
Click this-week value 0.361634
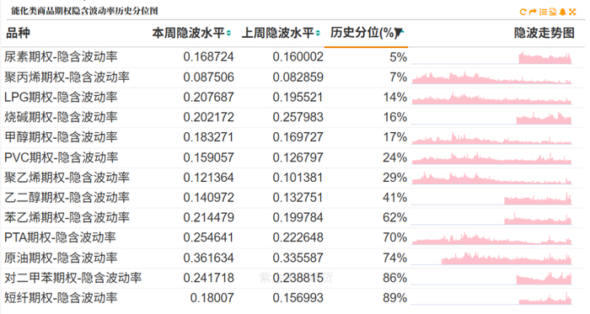click(208, 258)
